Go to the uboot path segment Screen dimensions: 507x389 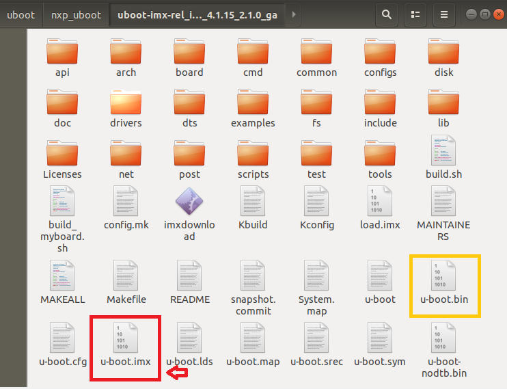(x=21, y=15)
